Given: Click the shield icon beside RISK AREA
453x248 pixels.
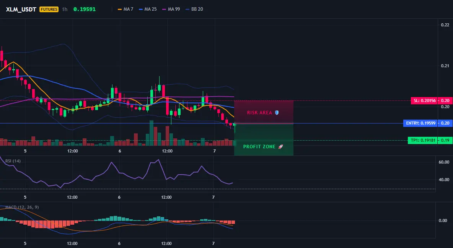Looking at the screenshot, I should coord(277,113).
